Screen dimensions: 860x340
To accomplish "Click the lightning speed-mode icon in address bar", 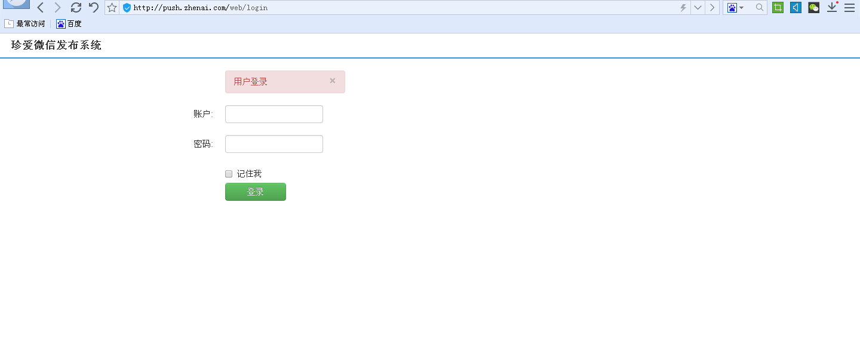I will tap(684, 8).
